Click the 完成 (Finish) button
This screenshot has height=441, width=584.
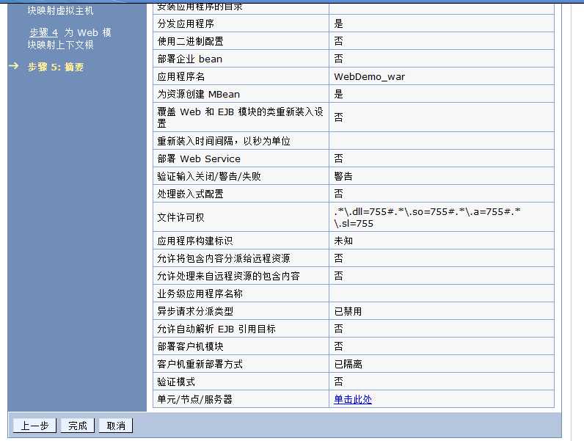(x=78, y=426)
